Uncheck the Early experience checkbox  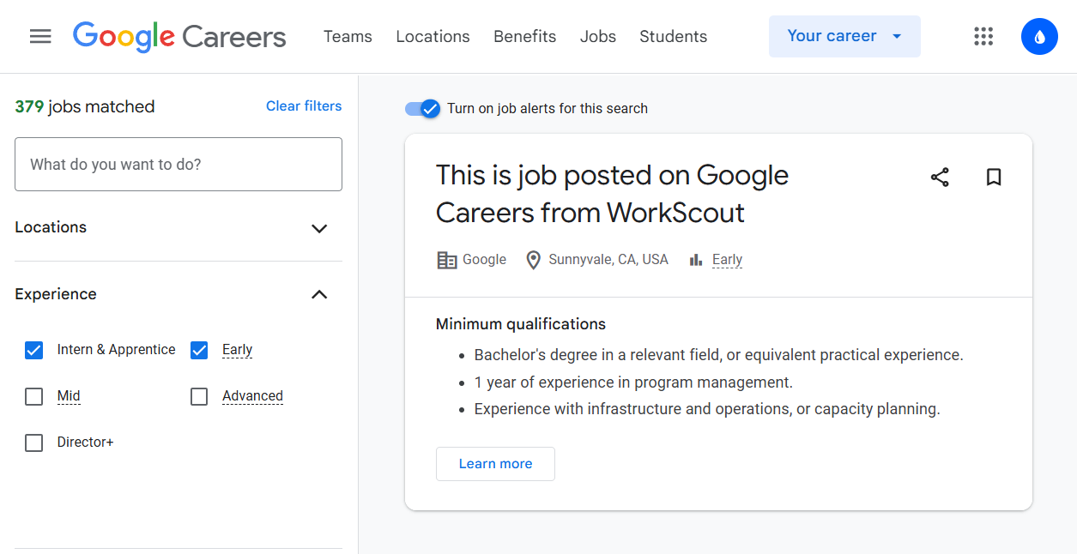pos(199,350)
